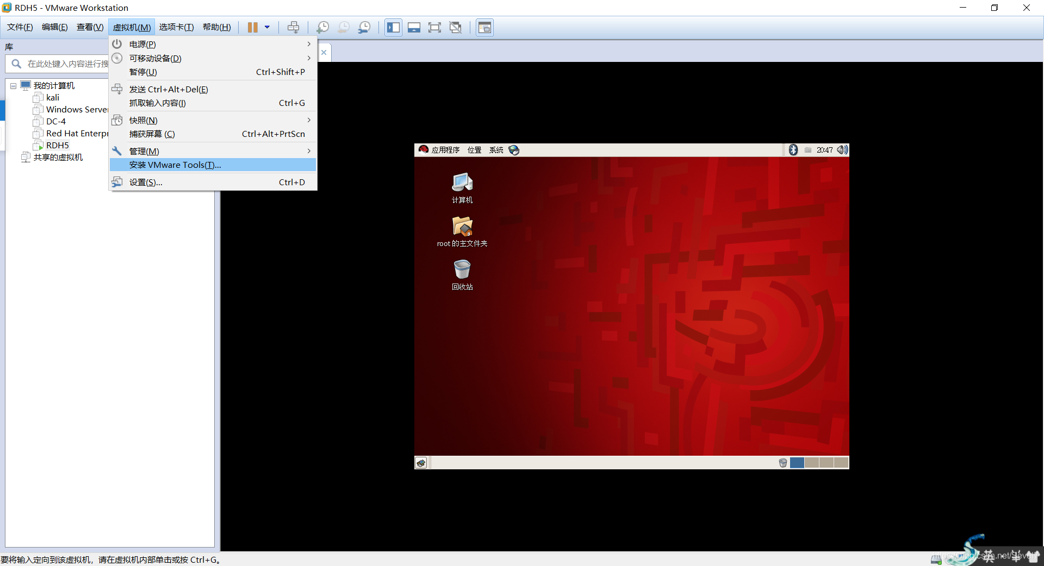The height and width of the screenshot is (566, 1044).
Task: Select RDH5 virtual machine in library
Action: click(x=51, y=146)
